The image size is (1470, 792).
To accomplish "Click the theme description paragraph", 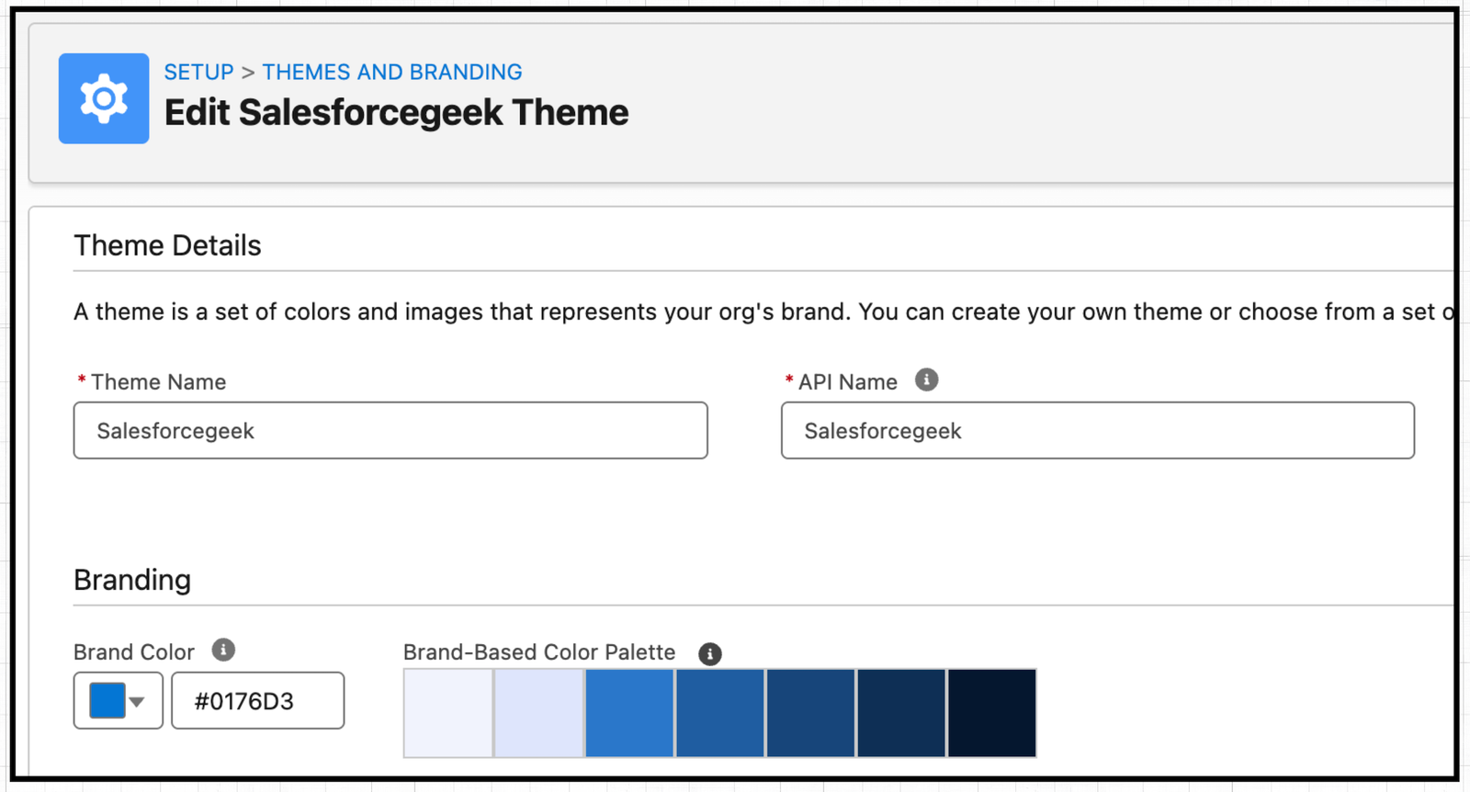I will click(x=763, y=312).
